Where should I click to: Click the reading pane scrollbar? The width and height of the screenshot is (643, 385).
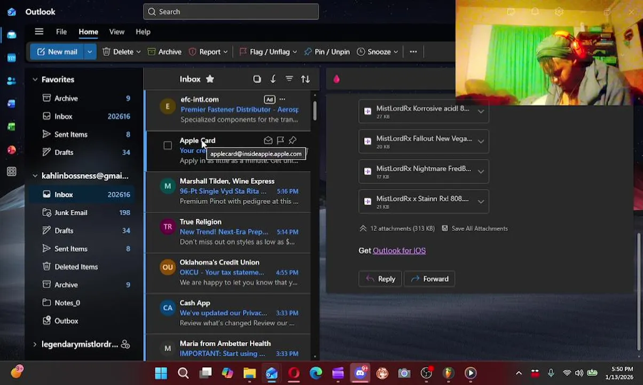639,292
